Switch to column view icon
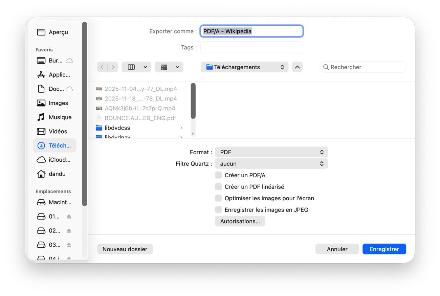 coord(131,67)
